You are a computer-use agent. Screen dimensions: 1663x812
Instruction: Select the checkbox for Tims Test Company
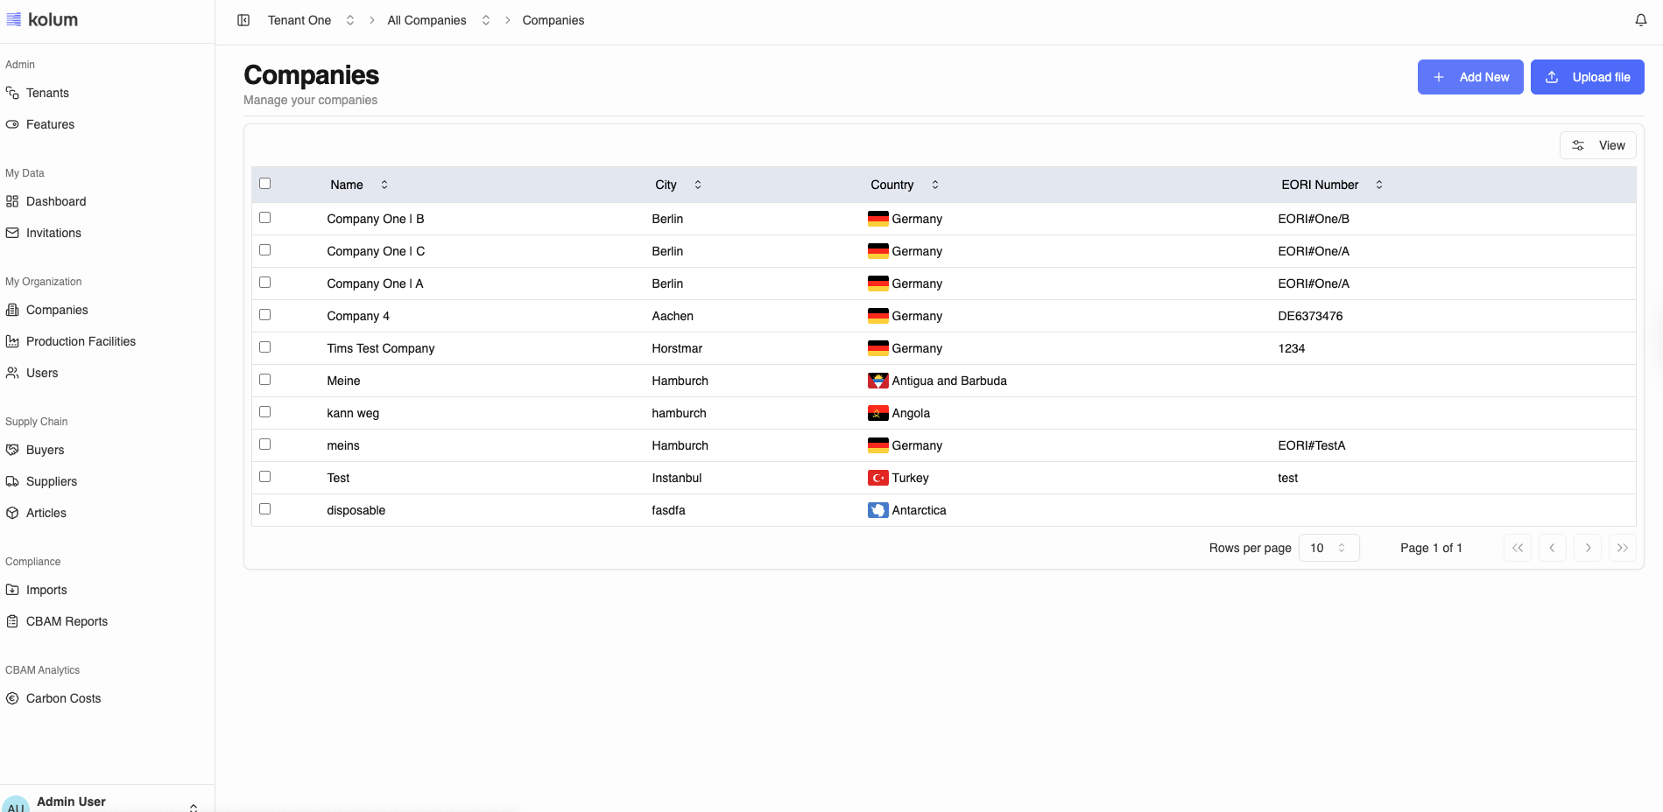(264, 347)
